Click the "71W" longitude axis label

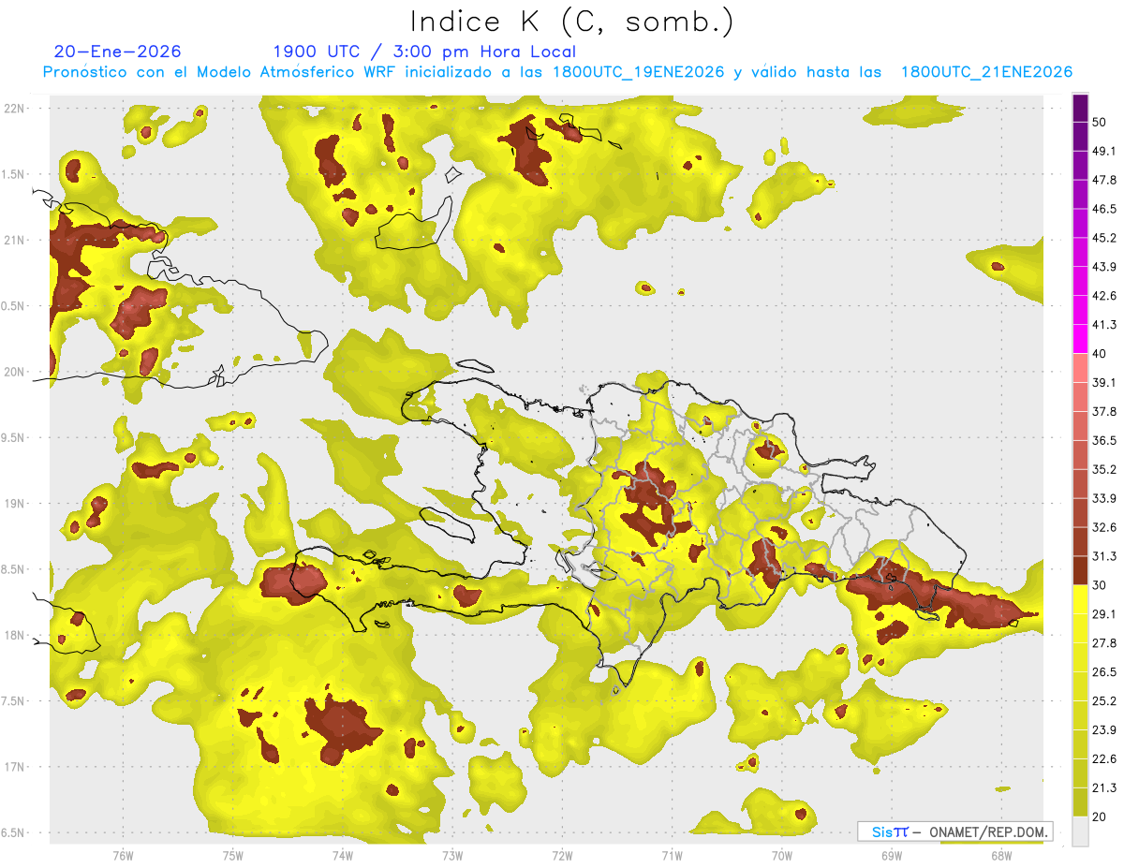(x=672, y=855)
